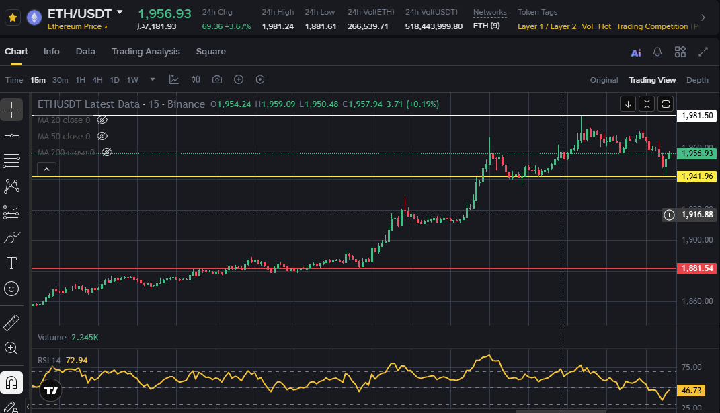Open the Ethereum Price link
720x413 pixels.
click(77, 26)
